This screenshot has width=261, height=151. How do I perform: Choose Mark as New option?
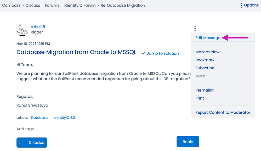[x=207, y=52]
